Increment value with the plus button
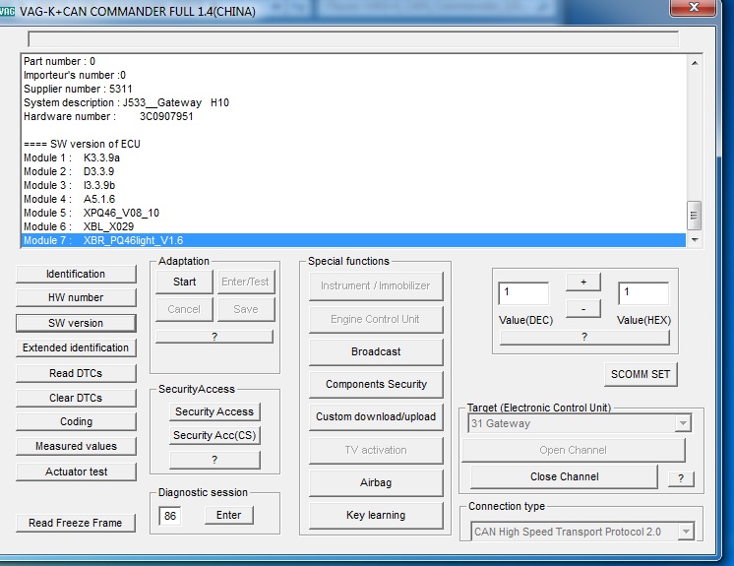The image size is (734, 566). coord(582,283)
